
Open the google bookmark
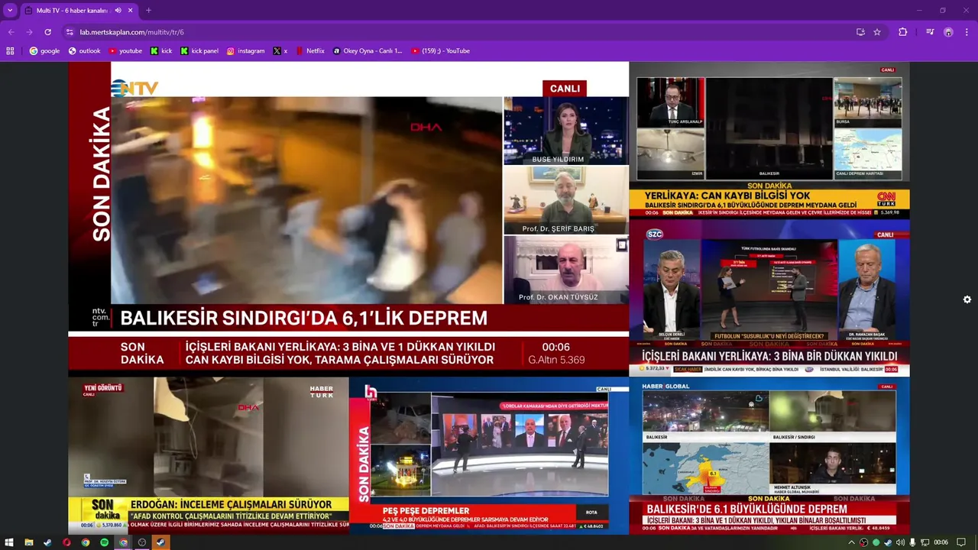(x=44, y=51)
